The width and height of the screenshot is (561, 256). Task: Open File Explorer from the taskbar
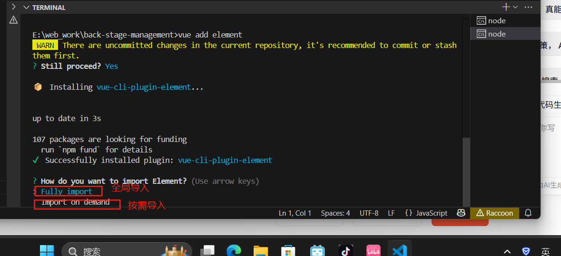pos(261,251)
